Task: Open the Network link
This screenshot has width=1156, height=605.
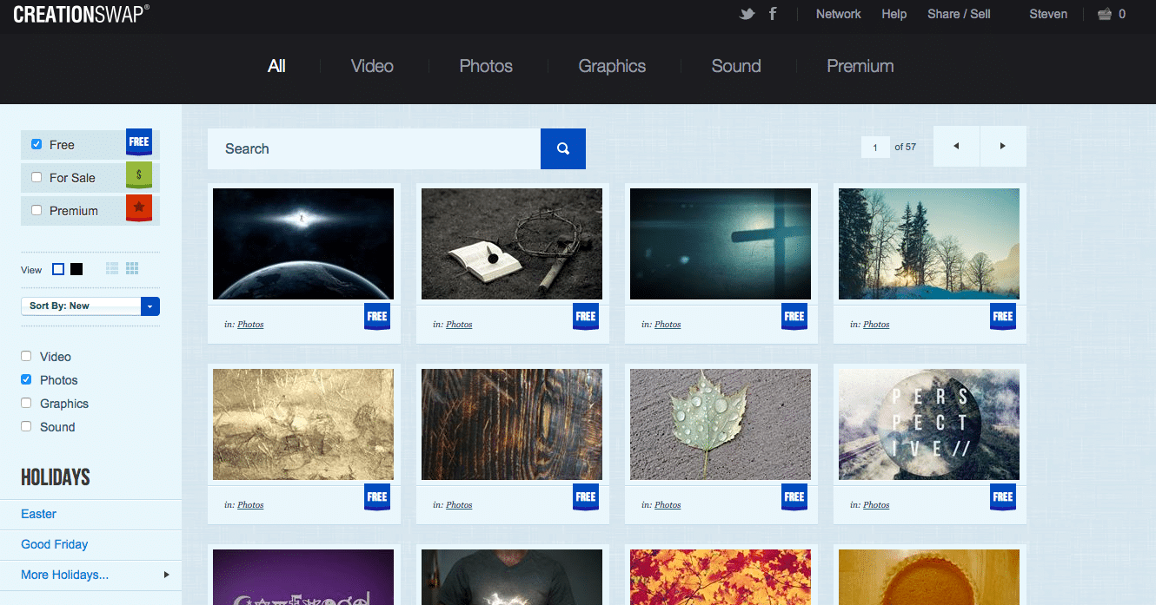Action: coord(839,14)
